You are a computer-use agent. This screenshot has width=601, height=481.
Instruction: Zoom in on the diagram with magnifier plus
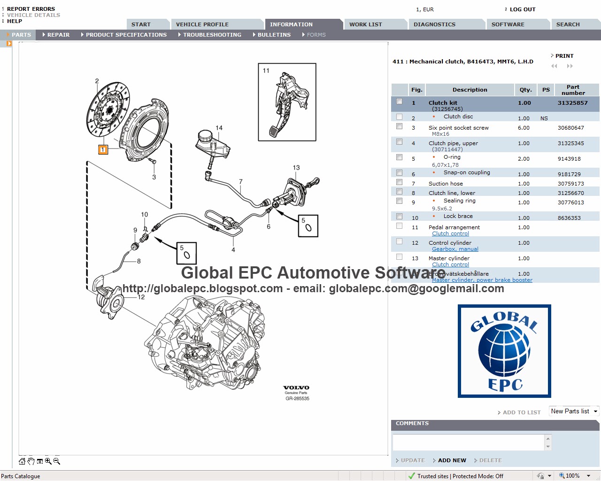48,461
